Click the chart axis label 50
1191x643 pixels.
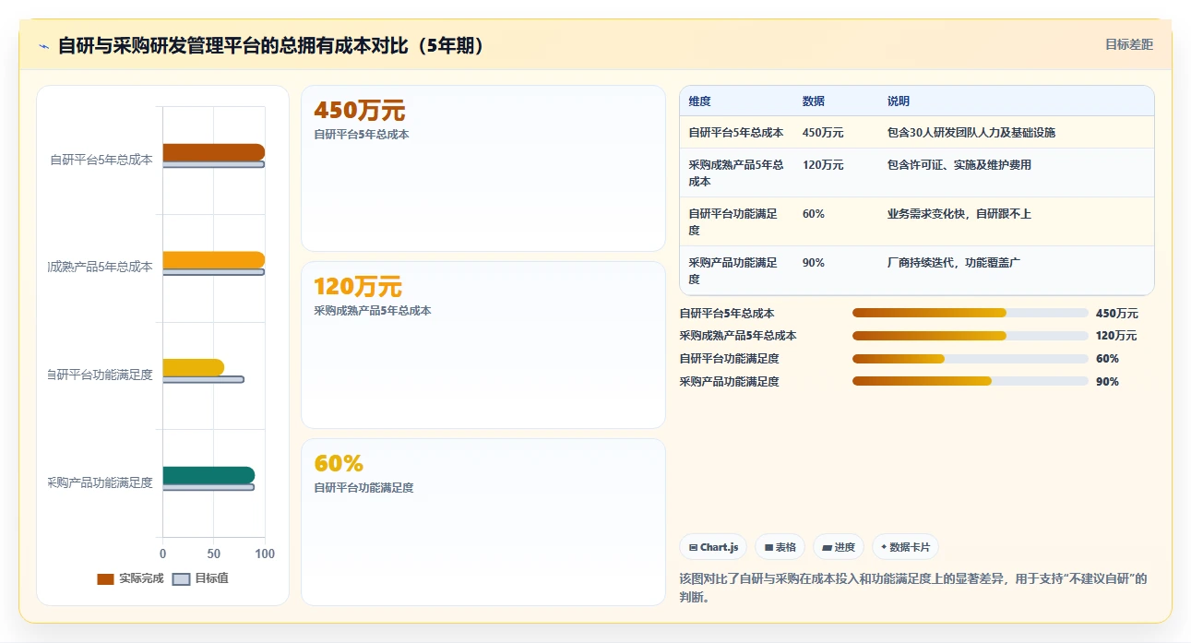214,554
